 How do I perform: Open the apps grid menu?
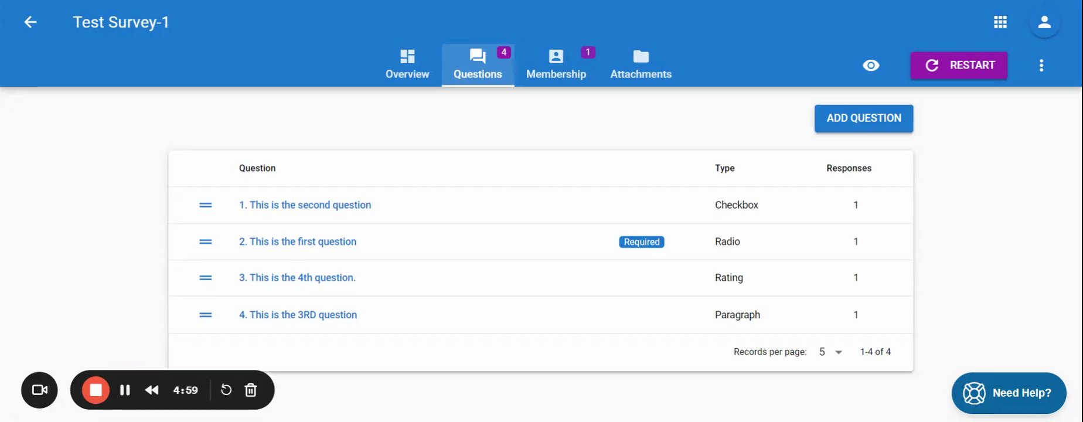[x=1000, y=22]
